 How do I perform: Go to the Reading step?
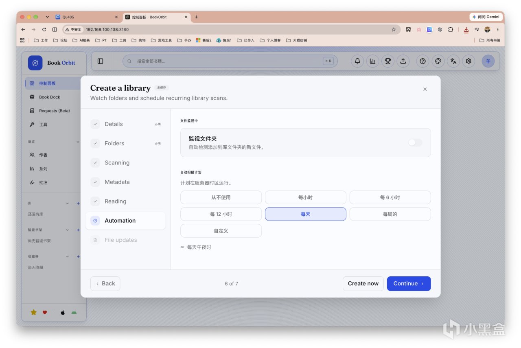[x=125, y=201]
